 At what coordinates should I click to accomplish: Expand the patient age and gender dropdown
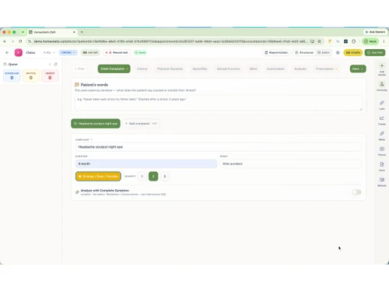(49, 52)
